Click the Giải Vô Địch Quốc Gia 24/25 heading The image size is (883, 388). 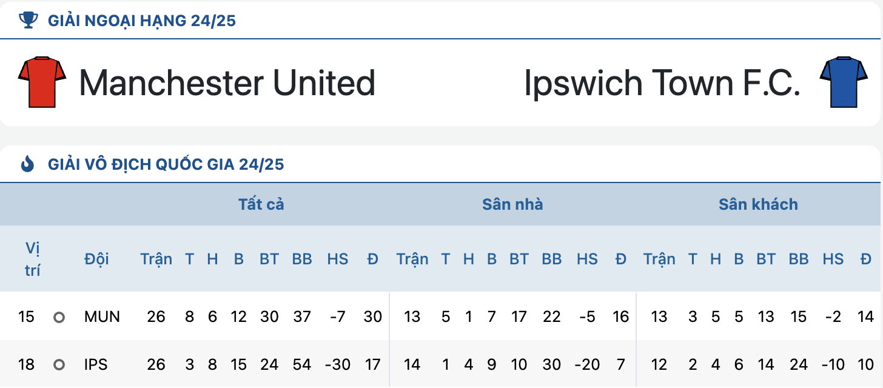click(x=166, y=164)
